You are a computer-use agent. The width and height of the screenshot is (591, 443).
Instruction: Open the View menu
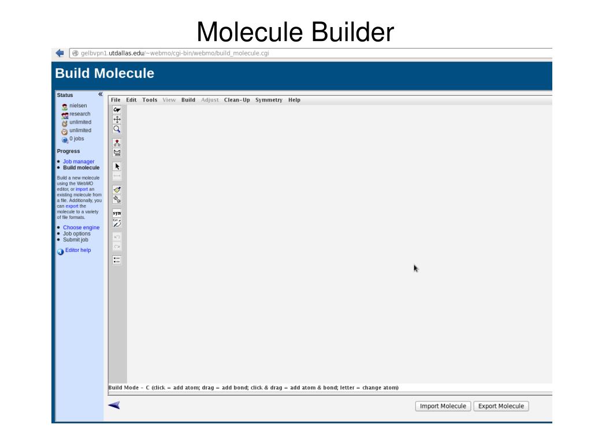pyautogui.click(x=169, y=100)
